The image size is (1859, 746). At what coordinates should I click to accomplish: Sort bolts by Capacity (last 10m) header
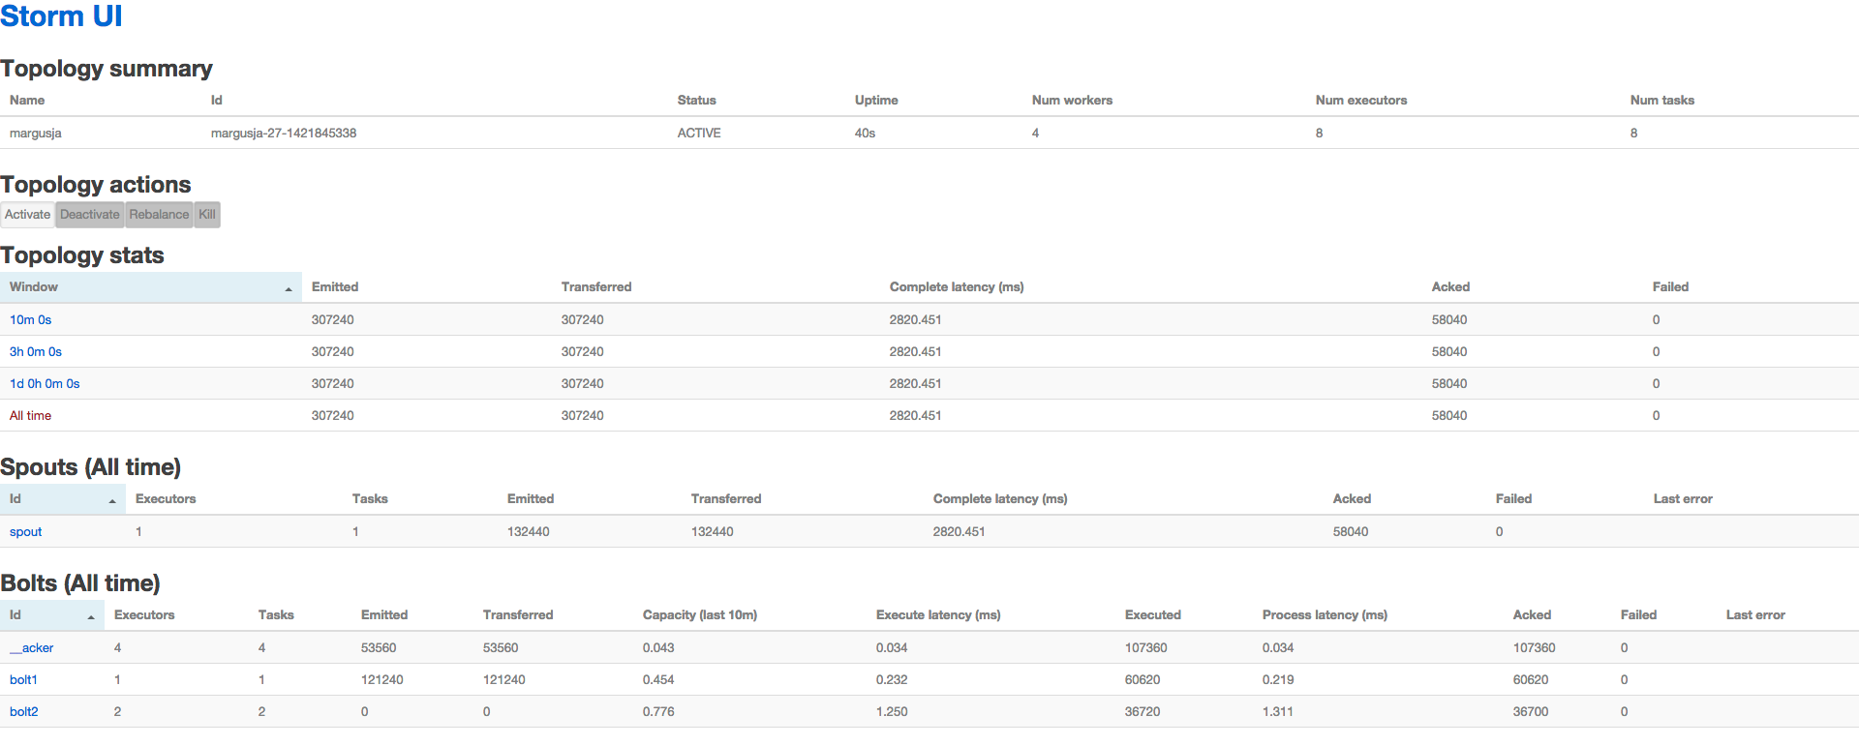tap(699, 614)
